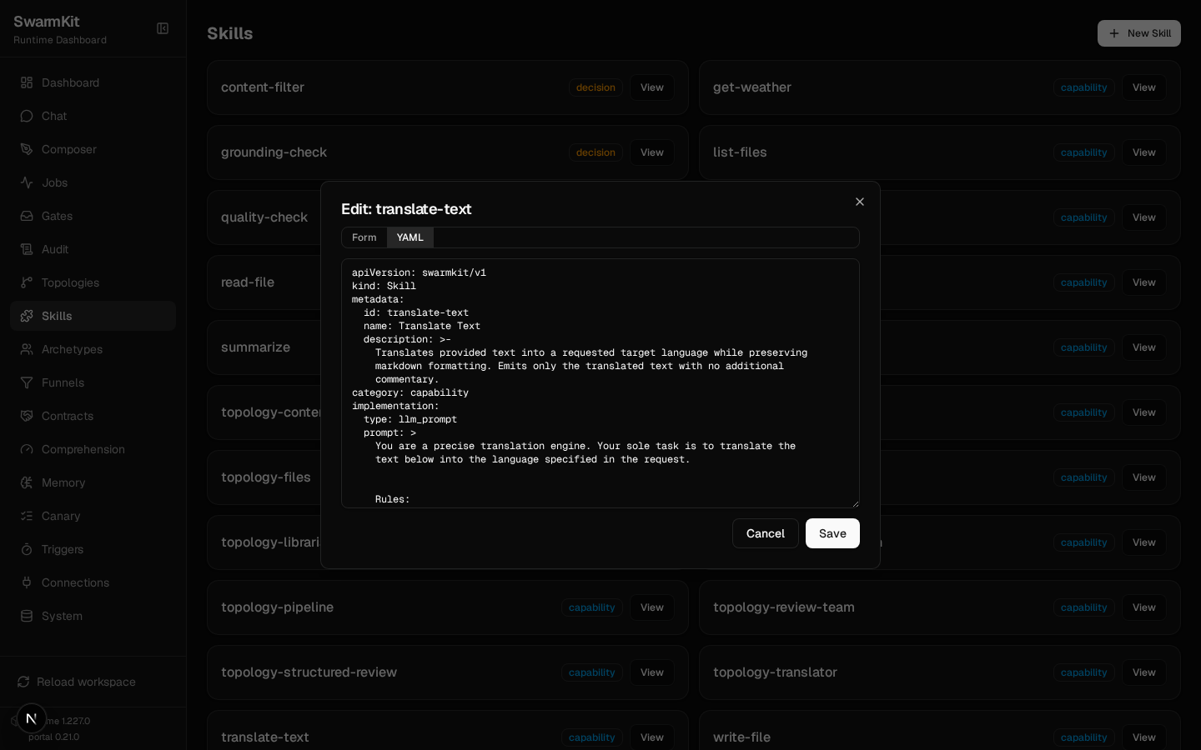The width and height of the screenshot is (1201, 750).
Task: View the content-filter skill
Action: (x=652, y=87)
